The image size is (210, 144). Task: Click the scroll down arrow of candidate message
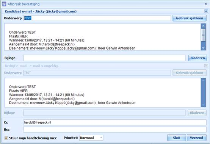tap(203, 48)
